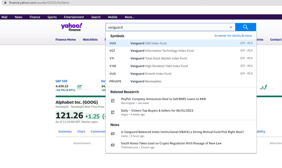Open the More… menu in top bar
Image resolution: width=282 pixels, height=168 pixels.
129,17
